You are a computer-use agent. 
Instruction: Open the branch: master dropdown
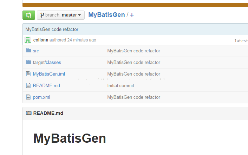coord(61,15)
